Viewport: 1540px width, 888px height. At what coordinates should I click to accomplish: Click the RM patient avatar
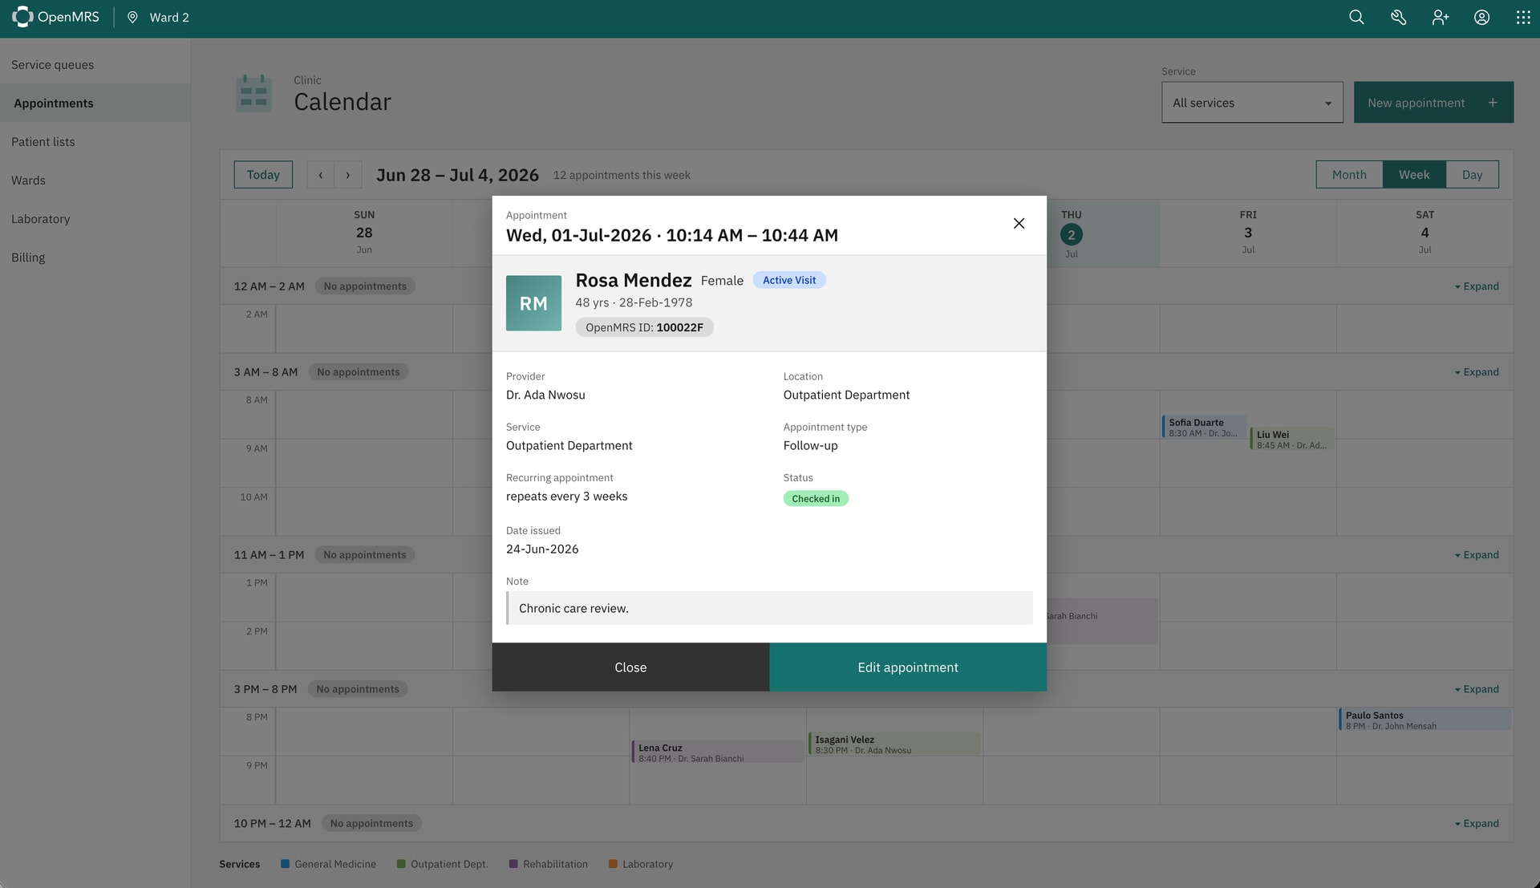pyautogui.click(x=533, y=303)
